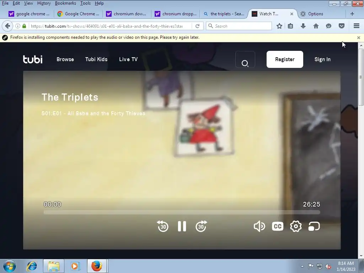Bookmark this page star icon
This screenshot has height=273, width=364.
point(279,26)
